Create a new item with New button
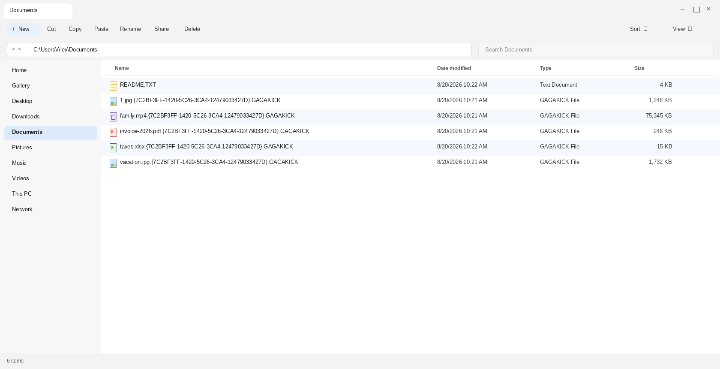This screenshot has height=369, width=720. point(23,29)
